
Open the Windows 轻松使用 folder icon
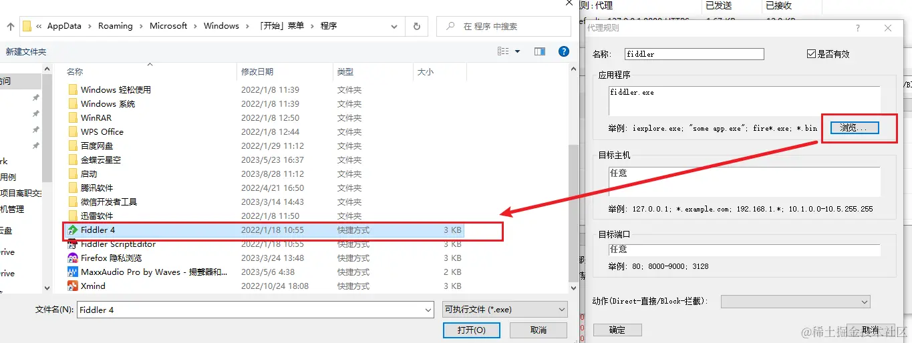(x=73, y=90)
